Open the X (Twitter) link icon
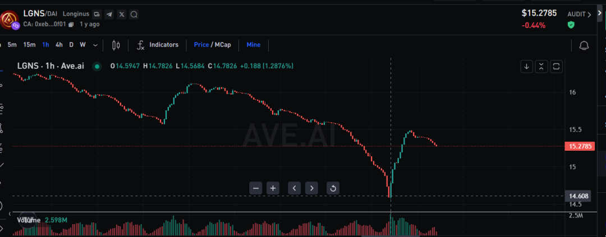The width and height of the screenshot is (606, 237). 122,14
